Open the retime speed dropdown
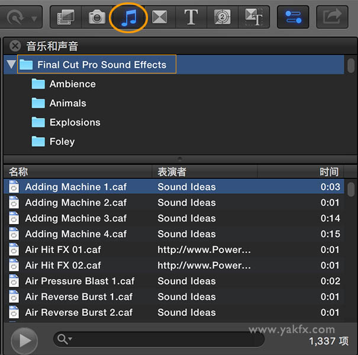Screen dimensions: 358x355 [21, 18]
